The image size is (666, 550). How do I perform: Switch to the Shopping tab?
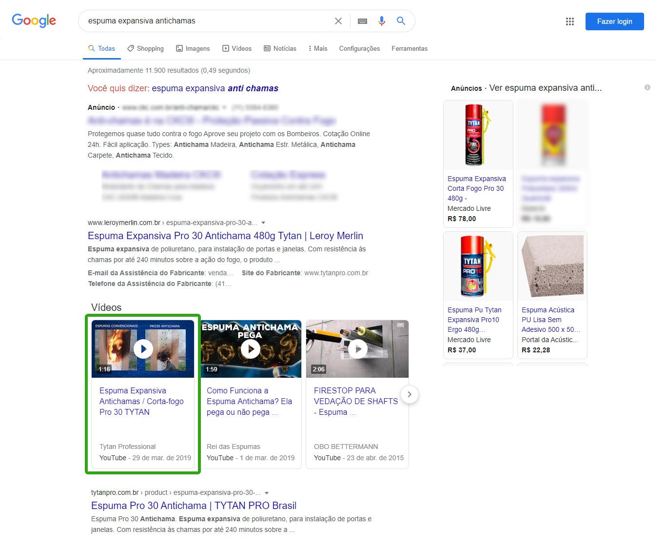point(145,48)
